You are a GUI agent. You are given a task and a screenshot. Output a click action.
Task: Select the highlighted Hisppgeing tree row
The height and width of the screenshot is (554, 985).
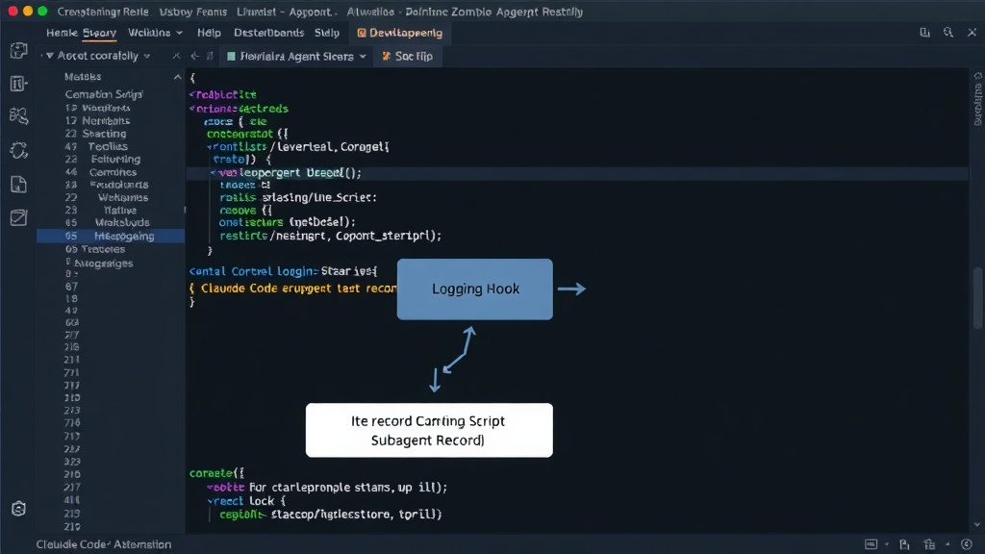point(111,237)
